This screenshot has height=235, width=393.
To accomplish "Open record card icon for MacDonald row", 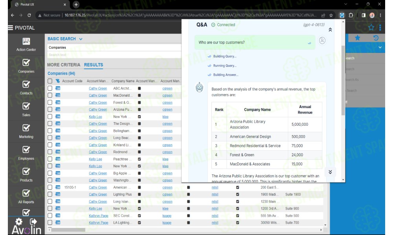I will tap(58, 95).
